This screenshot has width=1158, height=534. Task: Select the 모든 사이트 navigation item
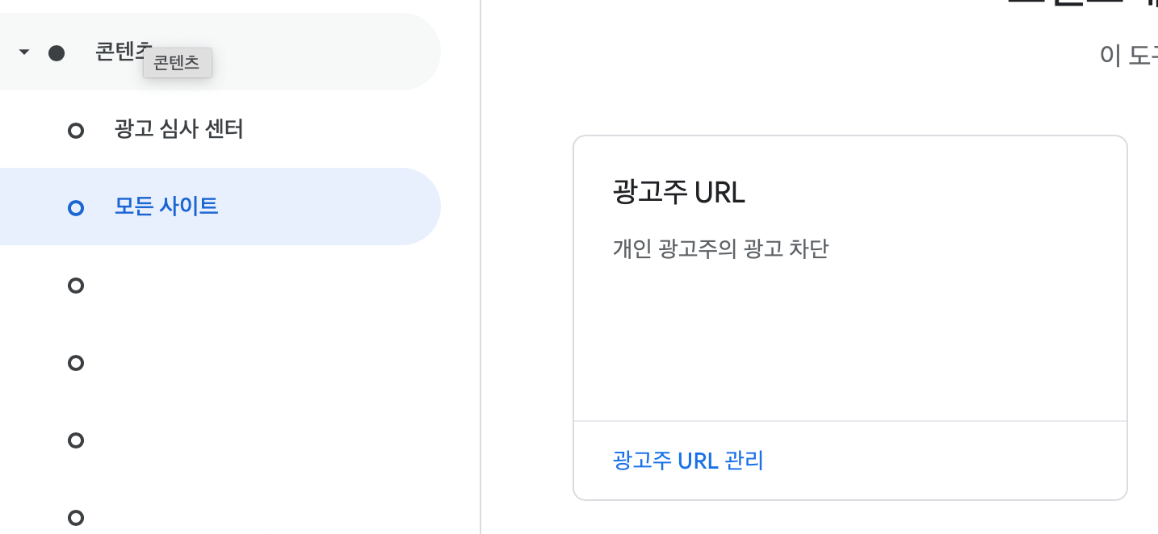coord(166,207)
